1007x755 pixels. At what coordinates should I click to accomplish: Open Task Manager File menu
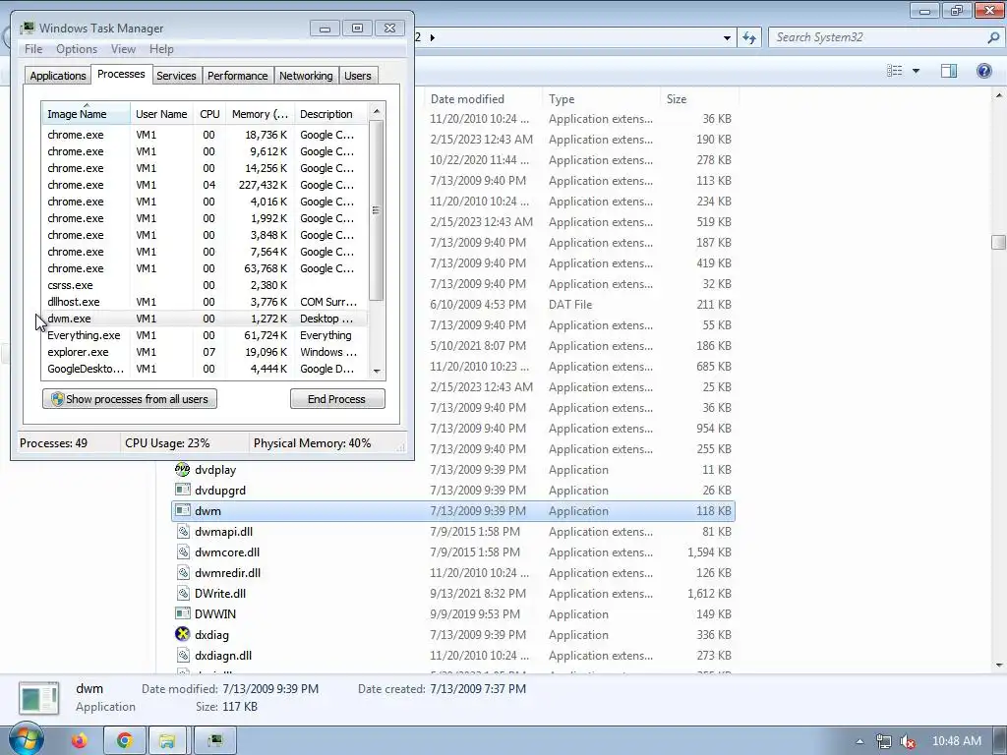tap(33, 49)
